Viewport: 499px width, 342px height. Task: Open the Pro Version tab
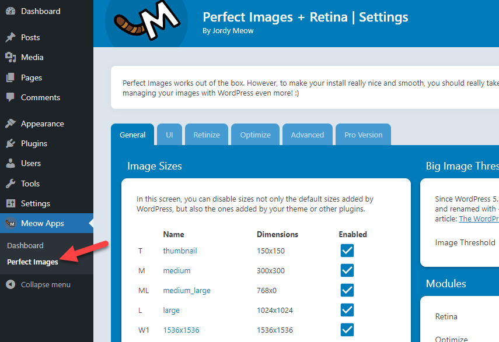pos(363,135)
